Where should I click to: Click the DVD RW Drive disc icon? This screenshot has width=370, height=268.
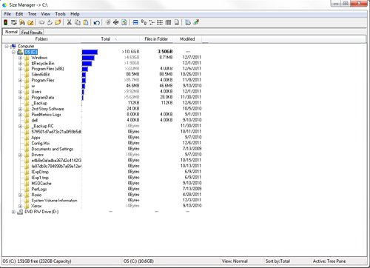20,212
